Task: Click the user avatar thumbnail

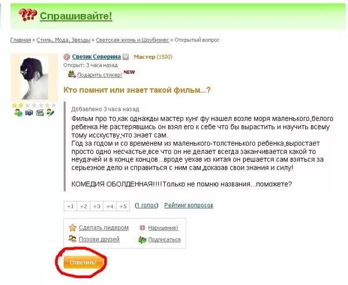Action: tap(34, 78)
